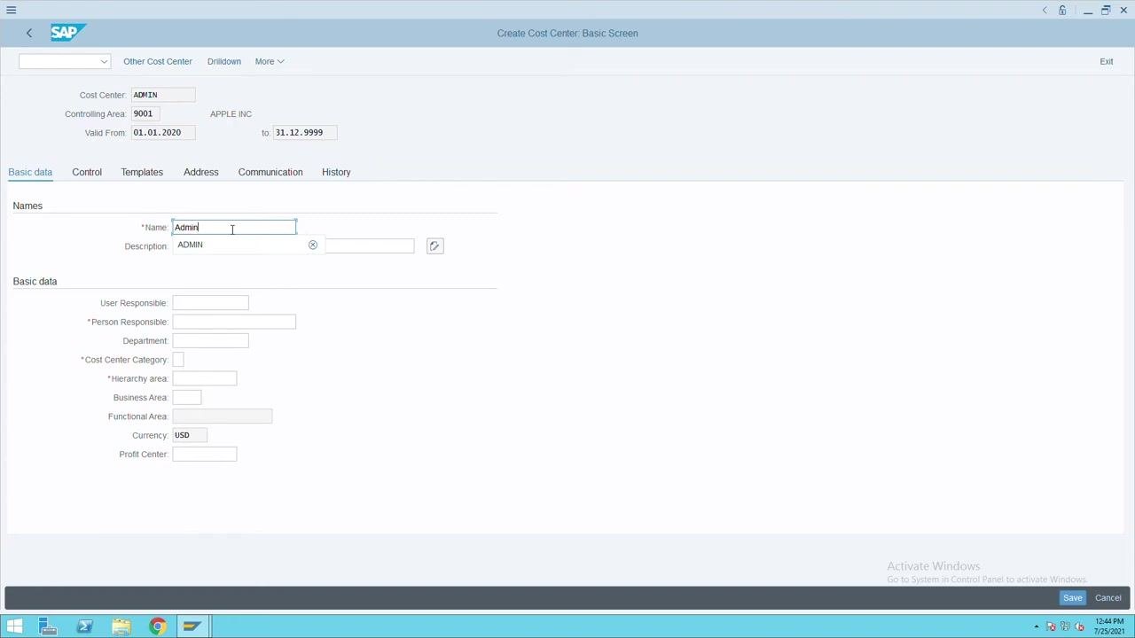This screenshot has height=638, width=1135.
Task: Switch to the Control tab
Action: click(87, 172)
